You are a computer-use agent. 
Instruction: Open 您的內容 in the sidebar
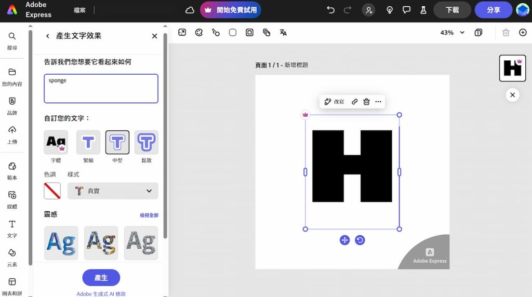[12, 77]
